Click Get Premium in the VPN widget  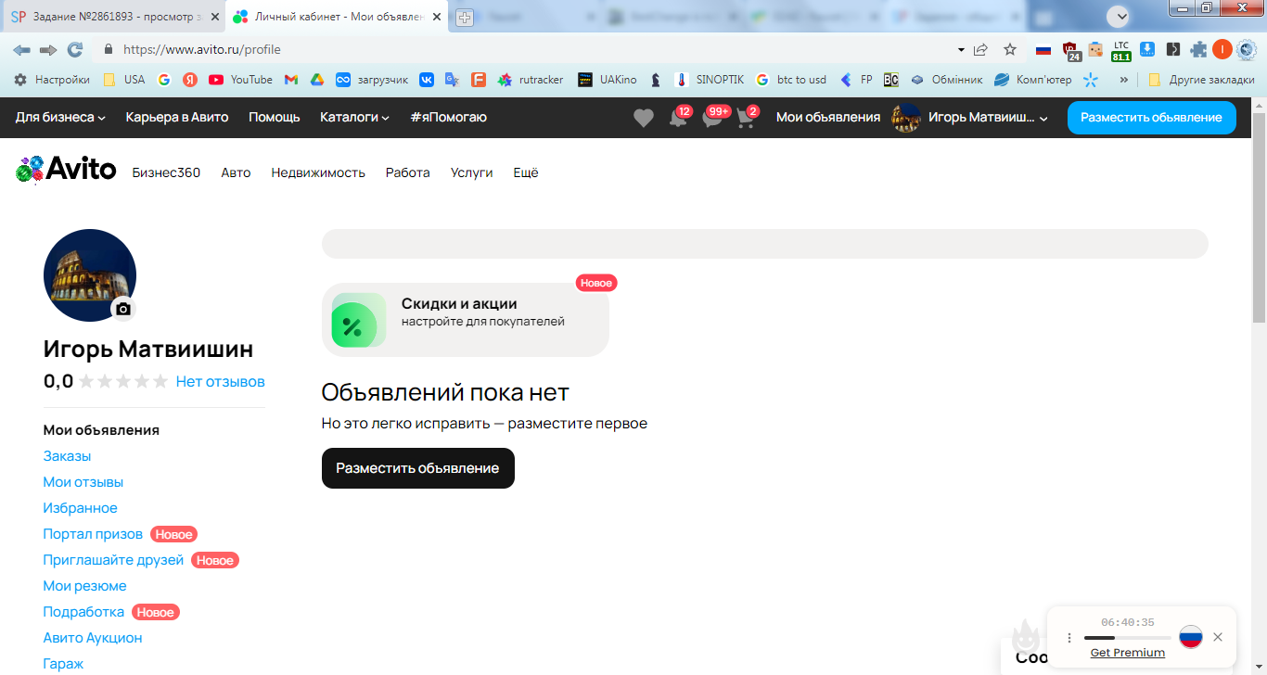coord(1128,653)
